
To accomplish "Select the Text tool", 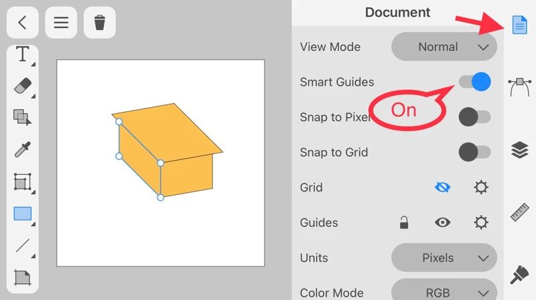I will pos(23,55).
